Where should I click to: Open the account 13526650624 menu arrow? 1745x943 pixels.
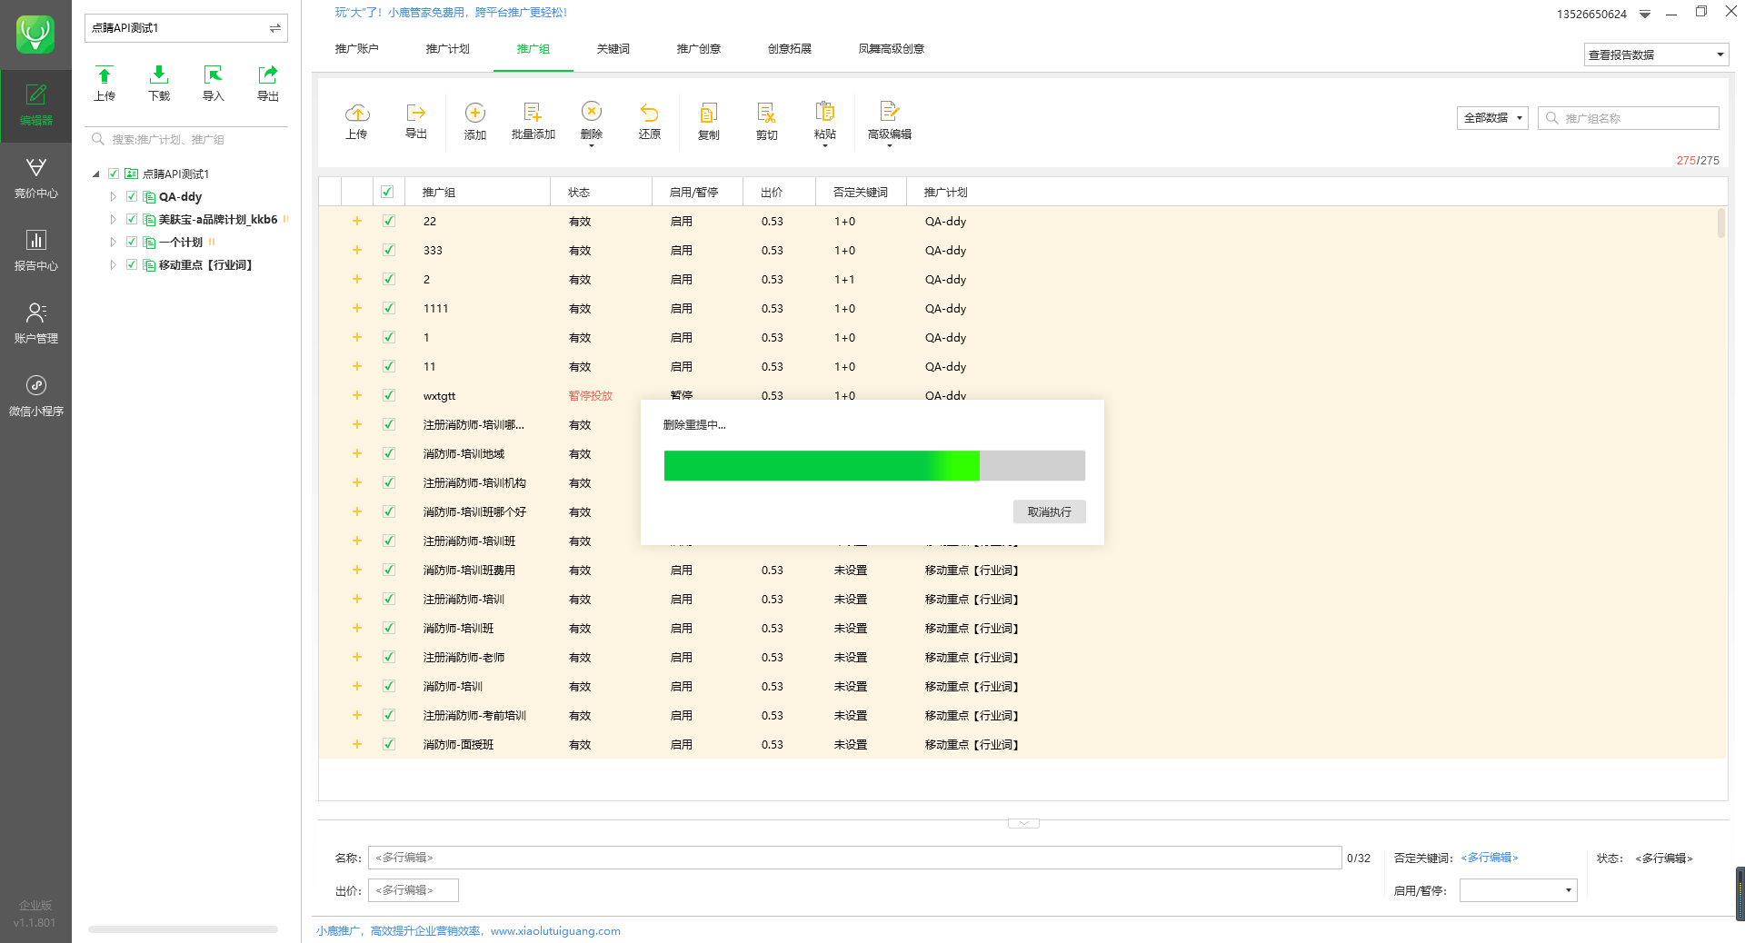1645,14
